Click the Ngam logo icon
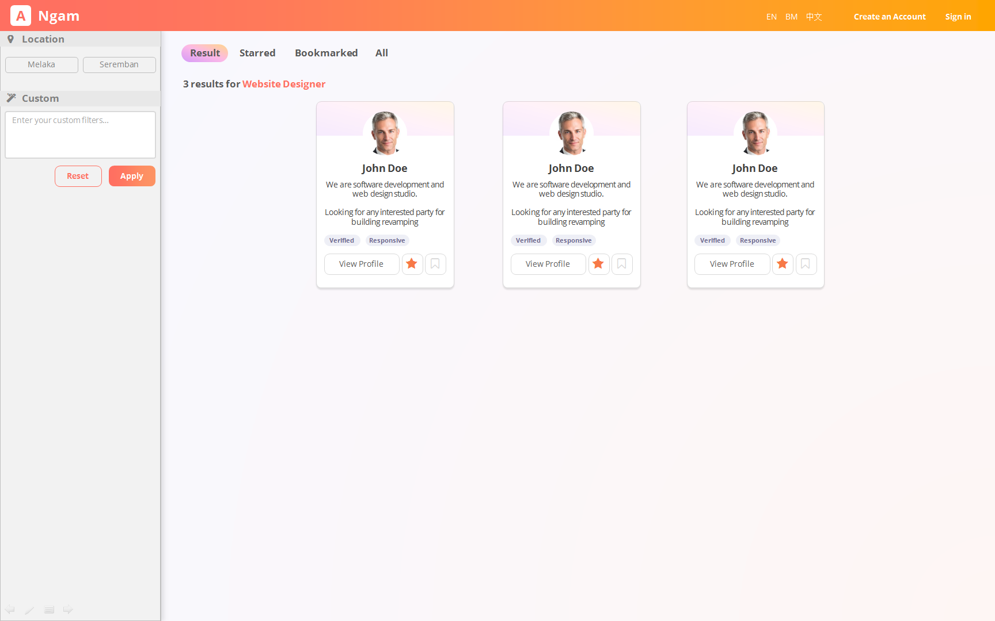The image size is (995, 621). 21,16
